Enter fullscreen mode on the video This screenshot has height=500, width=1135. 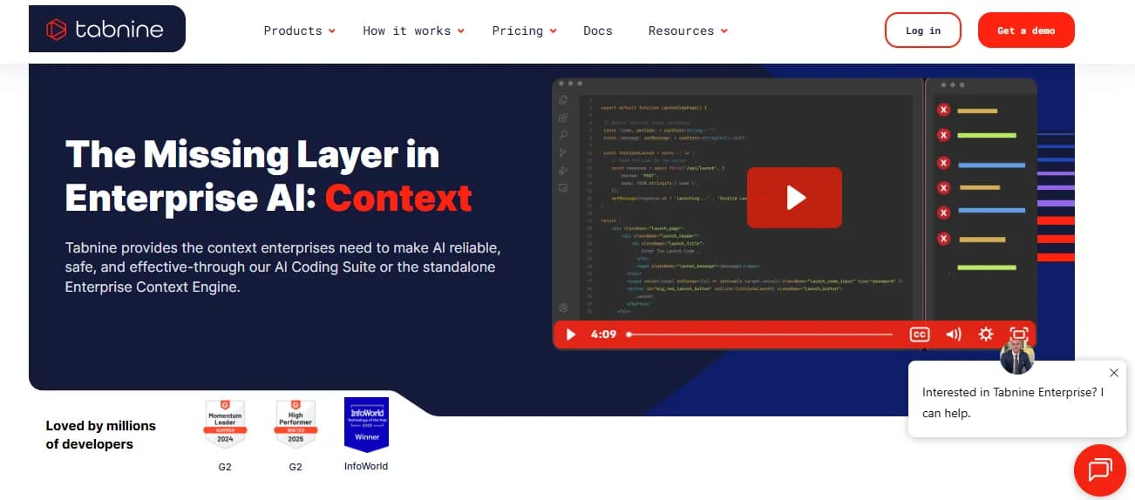coord(1018,334)
